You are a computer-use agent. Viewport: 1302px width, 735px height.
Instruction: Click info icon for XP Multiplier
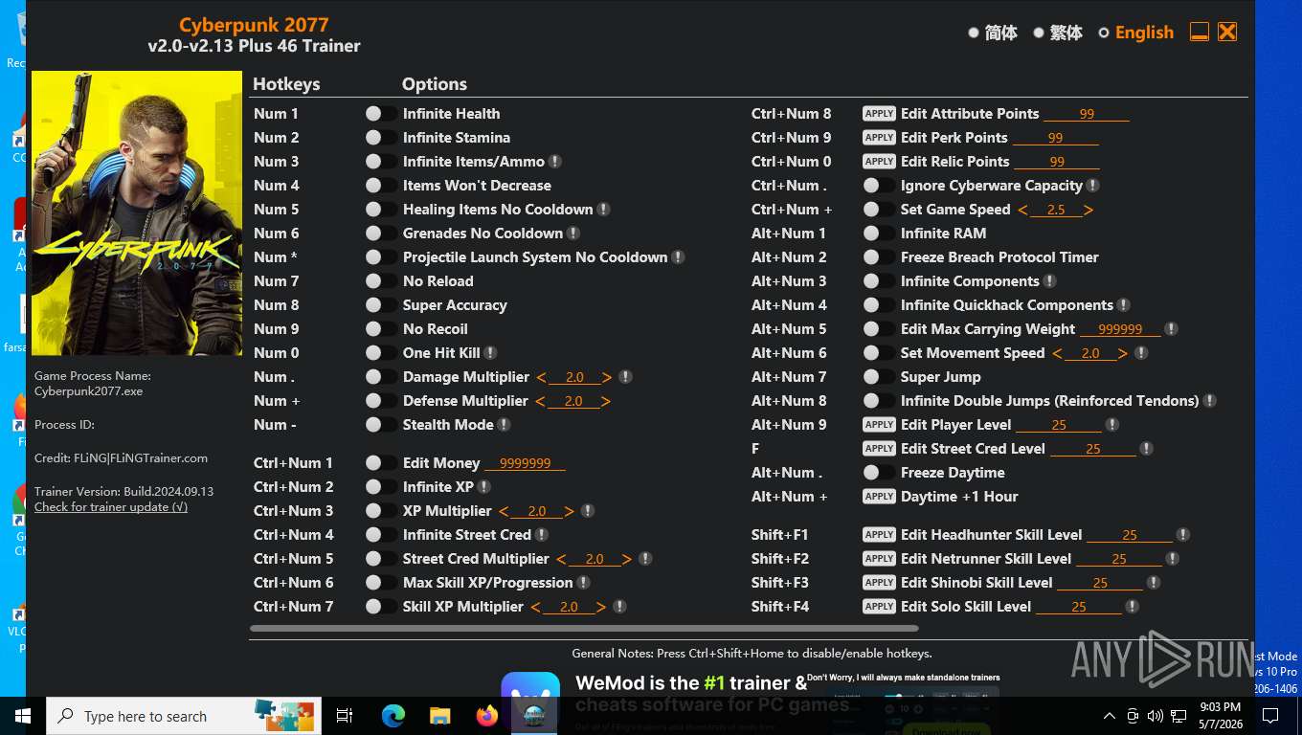(588, 511)
